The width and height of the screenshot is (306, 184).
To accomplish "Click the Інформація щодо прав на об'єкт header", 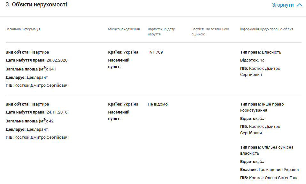I will coord(266,29).
